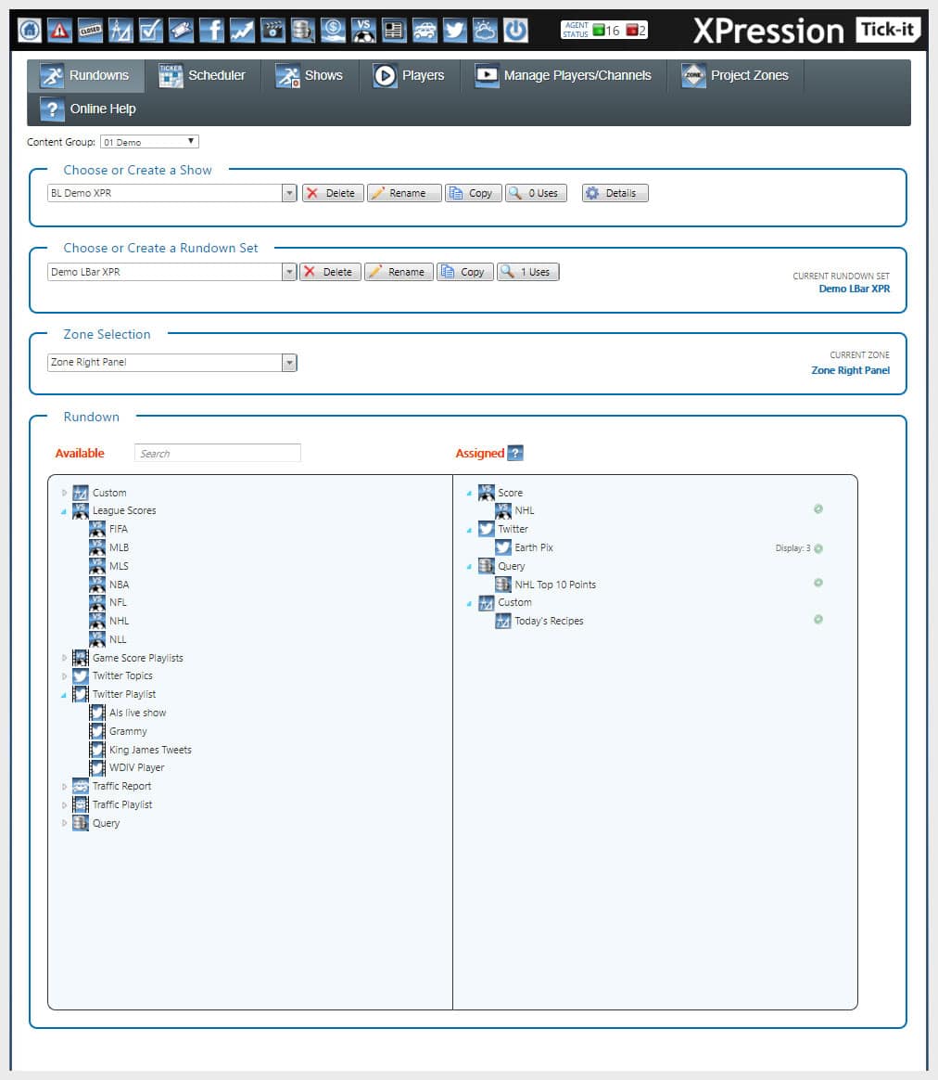Viewport: 938px width, 1080px height.
Task: Click the Demo LBar XPR current rundown set link
Action: click(854, 289)
